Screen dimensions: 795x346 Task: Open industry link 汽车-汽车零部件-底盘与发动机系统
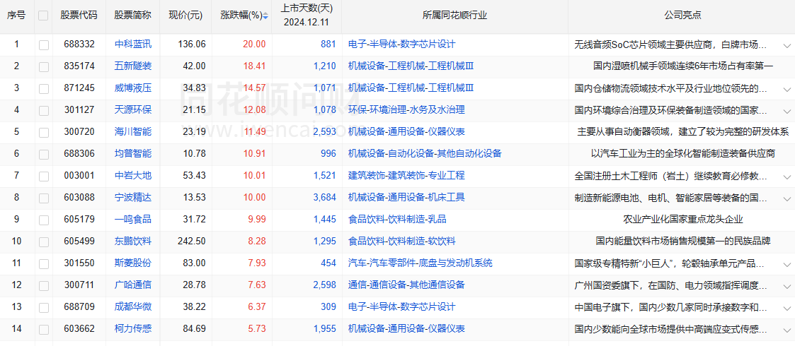point(421,263)
